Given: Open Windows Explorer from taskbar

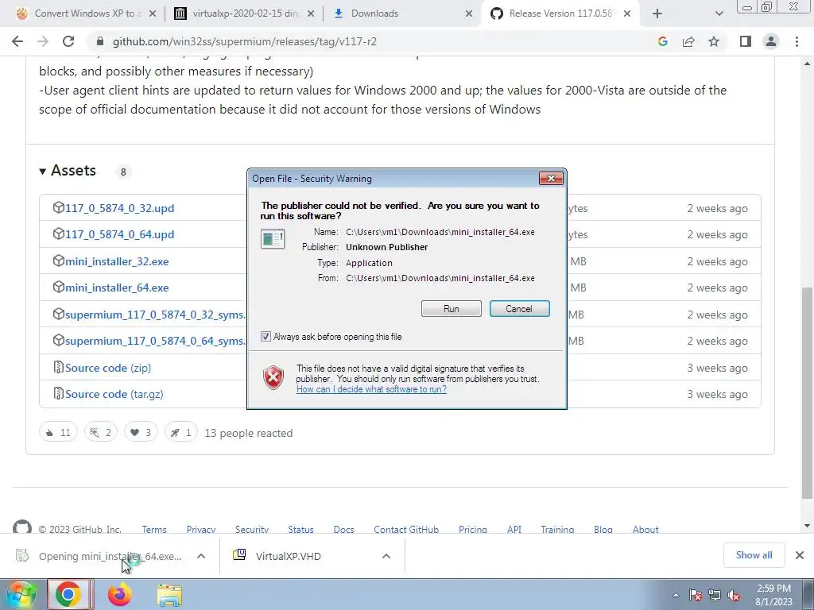Looking at the screenshot, I should click(170, 596).
